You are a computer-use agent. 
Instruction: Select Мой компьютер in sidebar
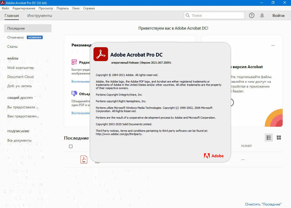pyautogui.click(x=21, y=68)
